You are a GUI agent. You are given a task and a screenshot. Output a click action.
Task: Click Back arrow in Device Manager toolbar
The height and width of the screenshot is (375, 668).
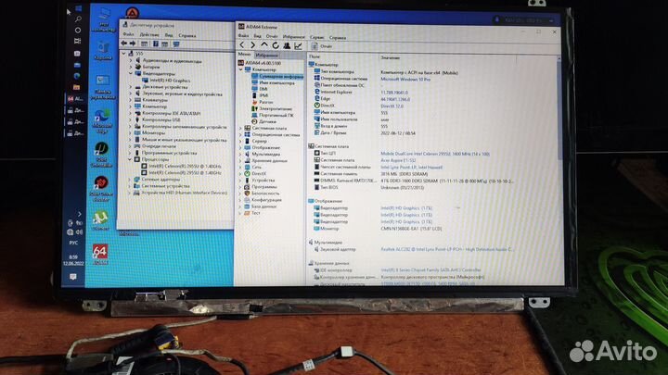point(124,44)
